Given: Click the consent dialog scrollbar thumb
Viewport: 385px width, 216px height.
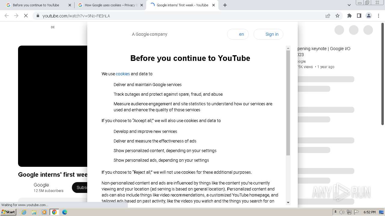Looking at the screenshot, I should point(288,103).
